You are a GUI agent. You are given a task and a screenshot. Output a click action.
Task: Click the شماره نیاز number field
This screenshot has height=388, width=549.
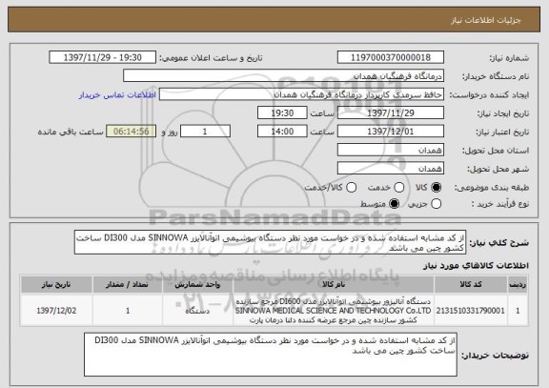[391, 57]
